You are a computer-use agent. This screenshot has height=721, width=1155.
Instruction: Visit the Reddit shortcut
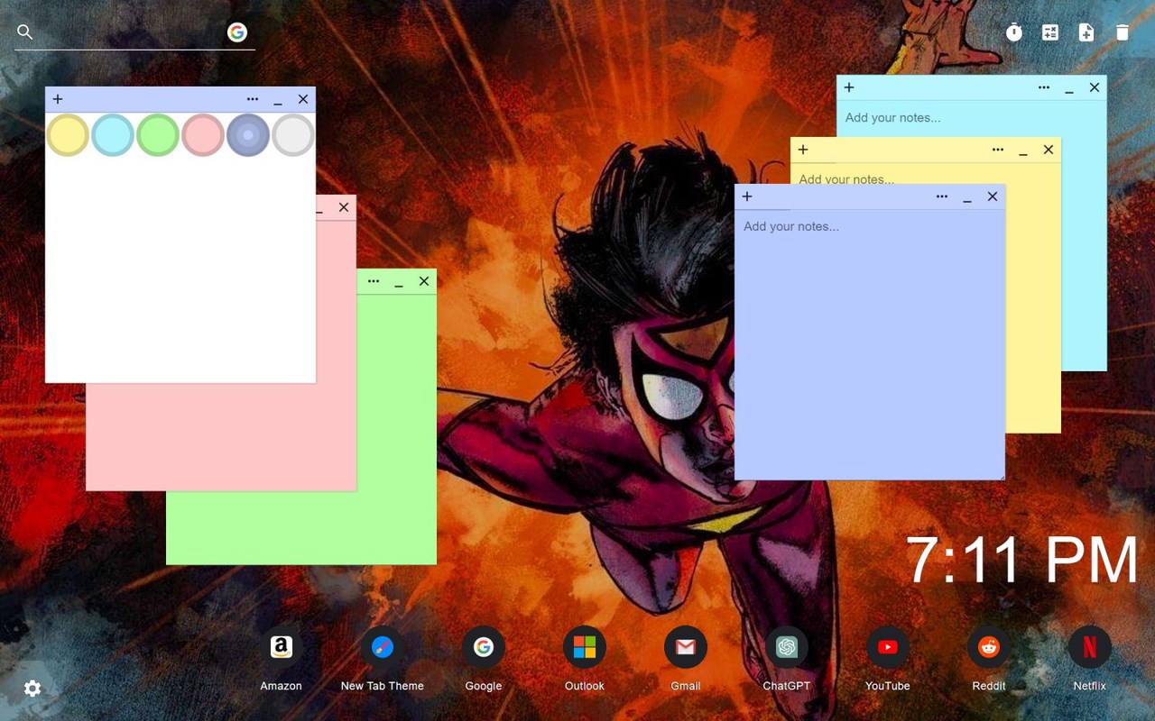[989, 659]
